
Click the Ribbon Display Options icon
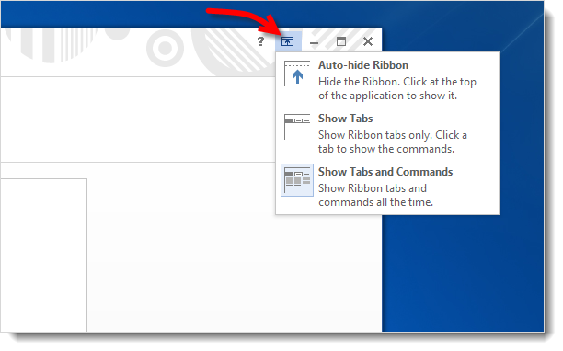288,41
